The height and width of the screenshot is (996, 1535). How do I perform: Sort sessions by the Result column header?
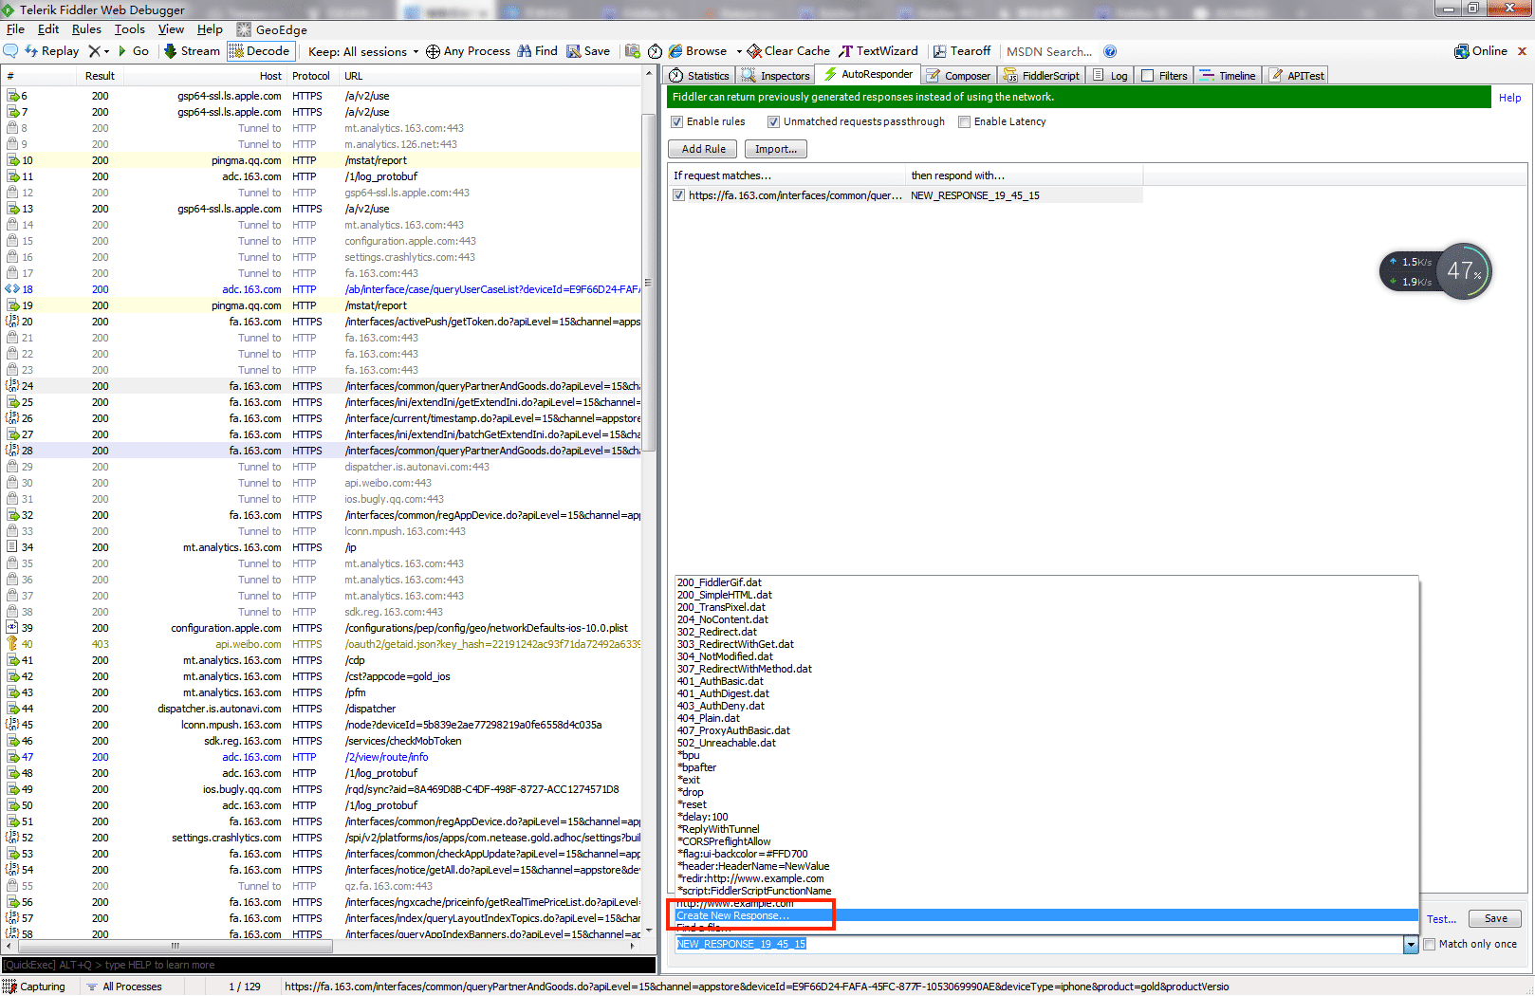[x=100, y=76]
